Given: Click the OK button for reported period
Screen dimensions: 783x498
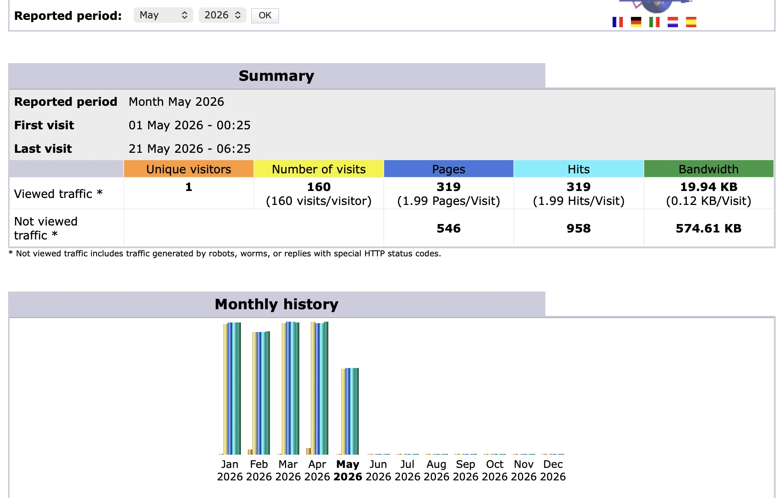Looking at the screenshot, I should tap(265, 15).
